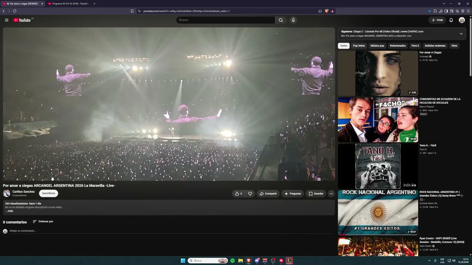Select the Visto filter chip
Image resolution: width=472 pixels, height=265 pixels.
pos(454,46)
